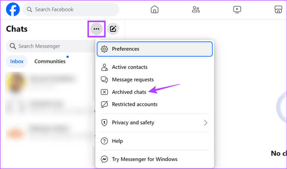The height and width of the screenshot is (169, 287).
Task: Click the Search Messenger field
Action: click(x=51, y=46)
